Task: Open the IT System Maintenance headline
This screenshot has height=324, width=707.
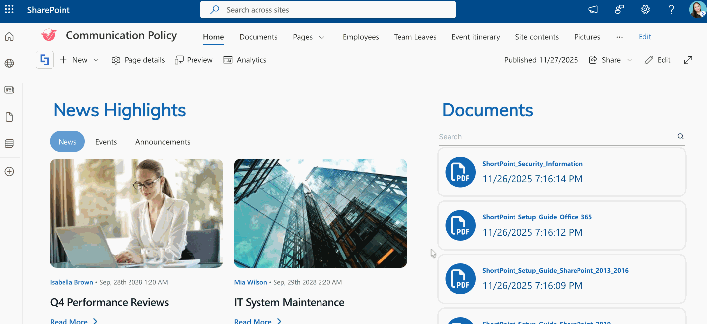Action: 289,302
